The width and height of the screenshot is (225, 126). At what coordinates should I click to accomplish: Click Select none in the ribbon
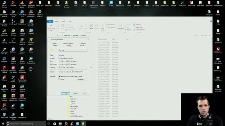(x=138, y=27)
